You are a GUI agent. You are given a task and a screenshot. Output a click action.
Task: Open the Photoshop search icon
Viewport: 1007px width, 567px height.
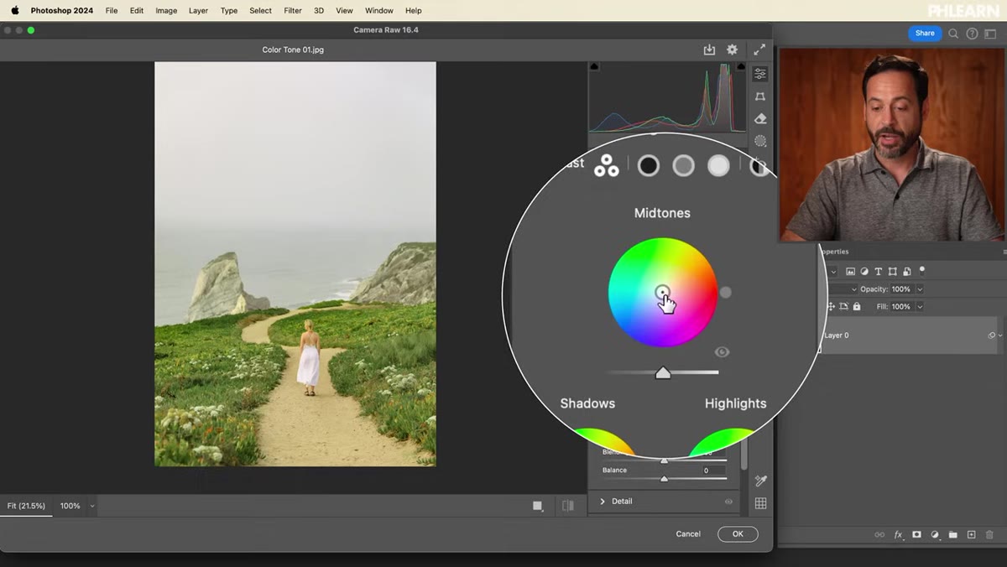pyautogui.click(x=953, y=34)
